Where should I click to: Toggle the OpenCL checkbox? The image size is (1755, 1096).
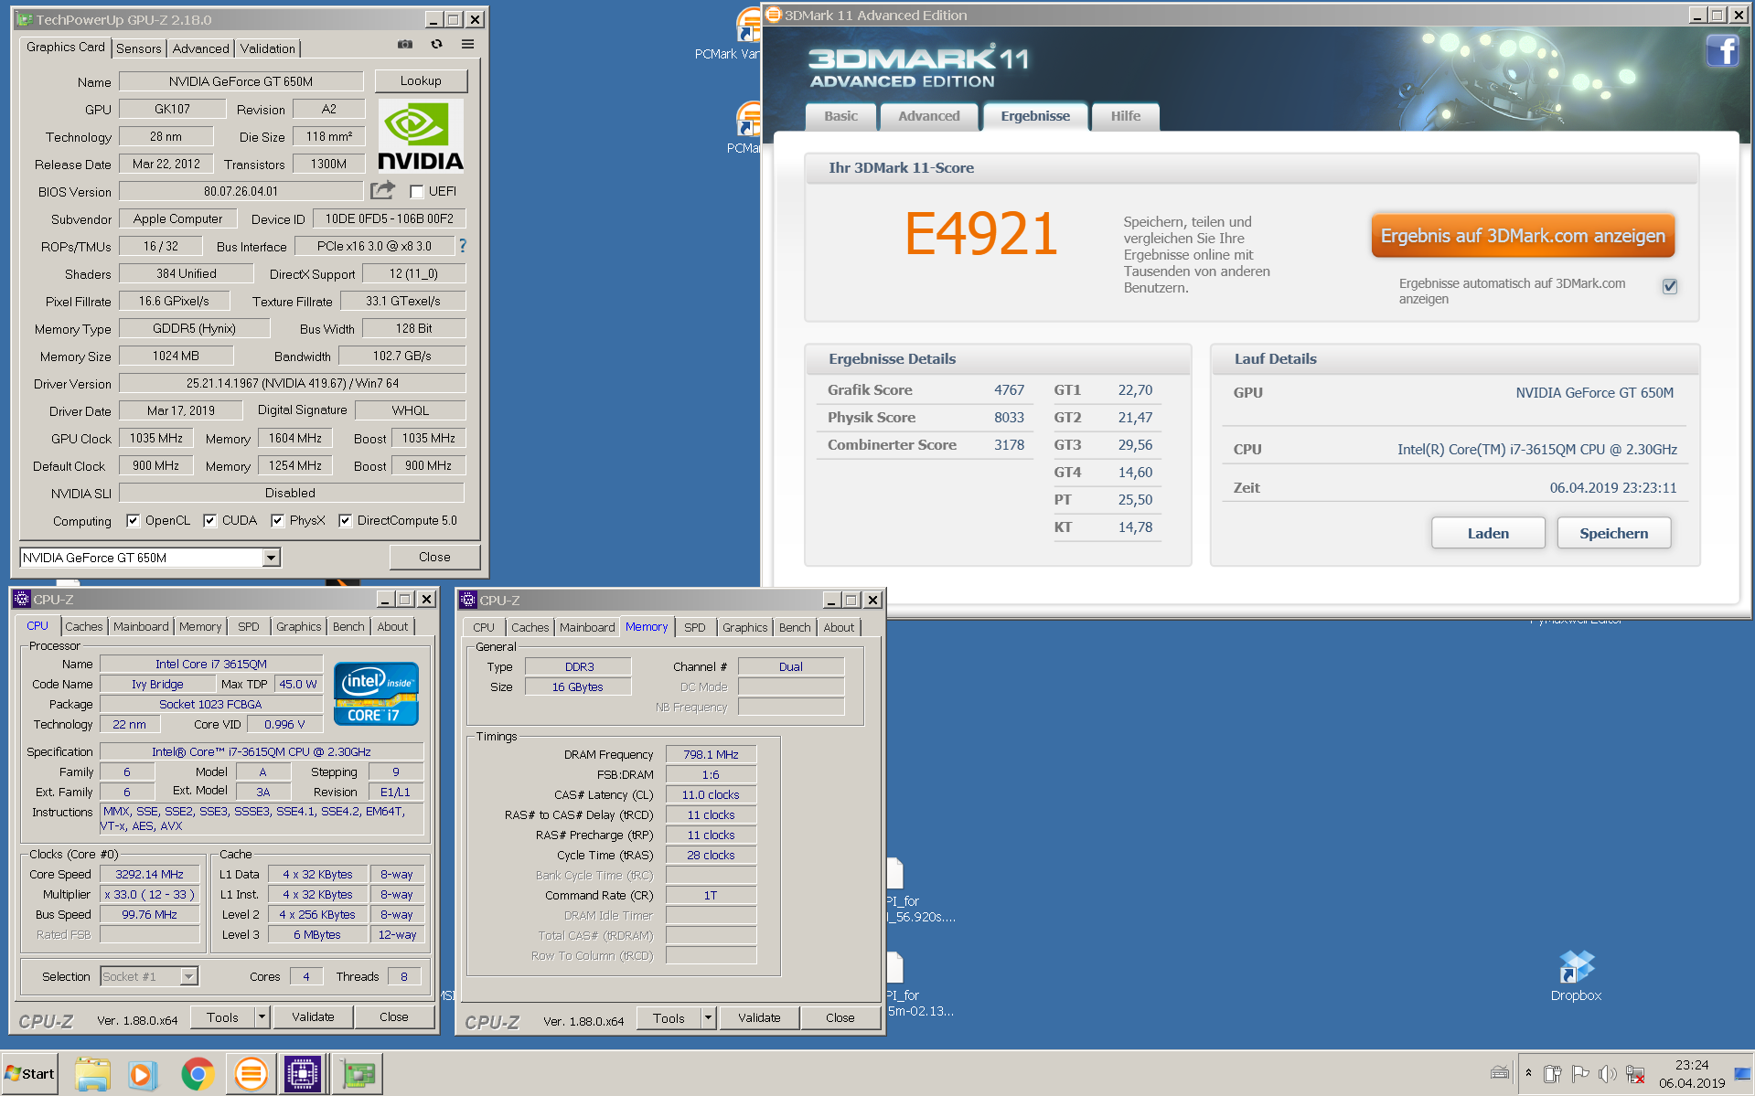click(x=134, y=520)
